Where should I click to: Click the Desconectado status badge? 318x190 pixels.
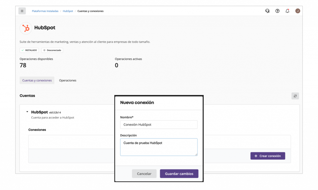tap(52, 50)
